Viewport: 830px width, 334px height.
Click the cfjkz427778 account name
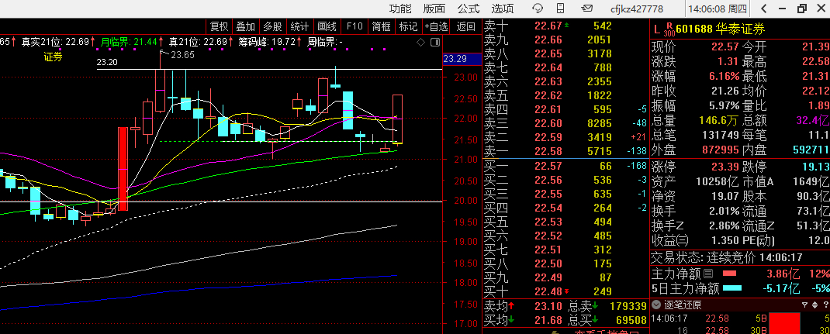(636, 9)
